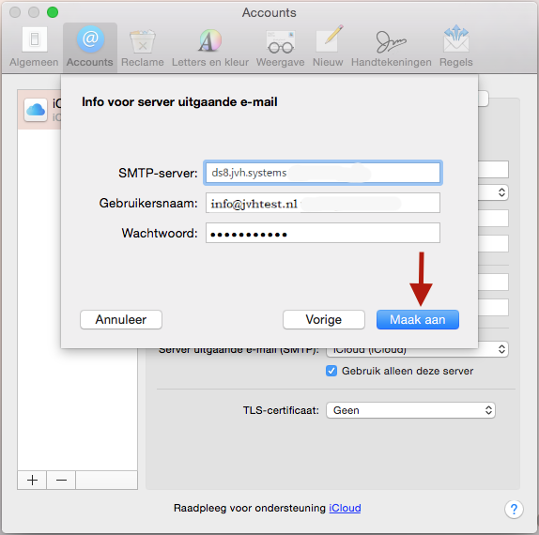Click the Maak aan button
This screenshot has height=535, width=539.
[417, 319]
